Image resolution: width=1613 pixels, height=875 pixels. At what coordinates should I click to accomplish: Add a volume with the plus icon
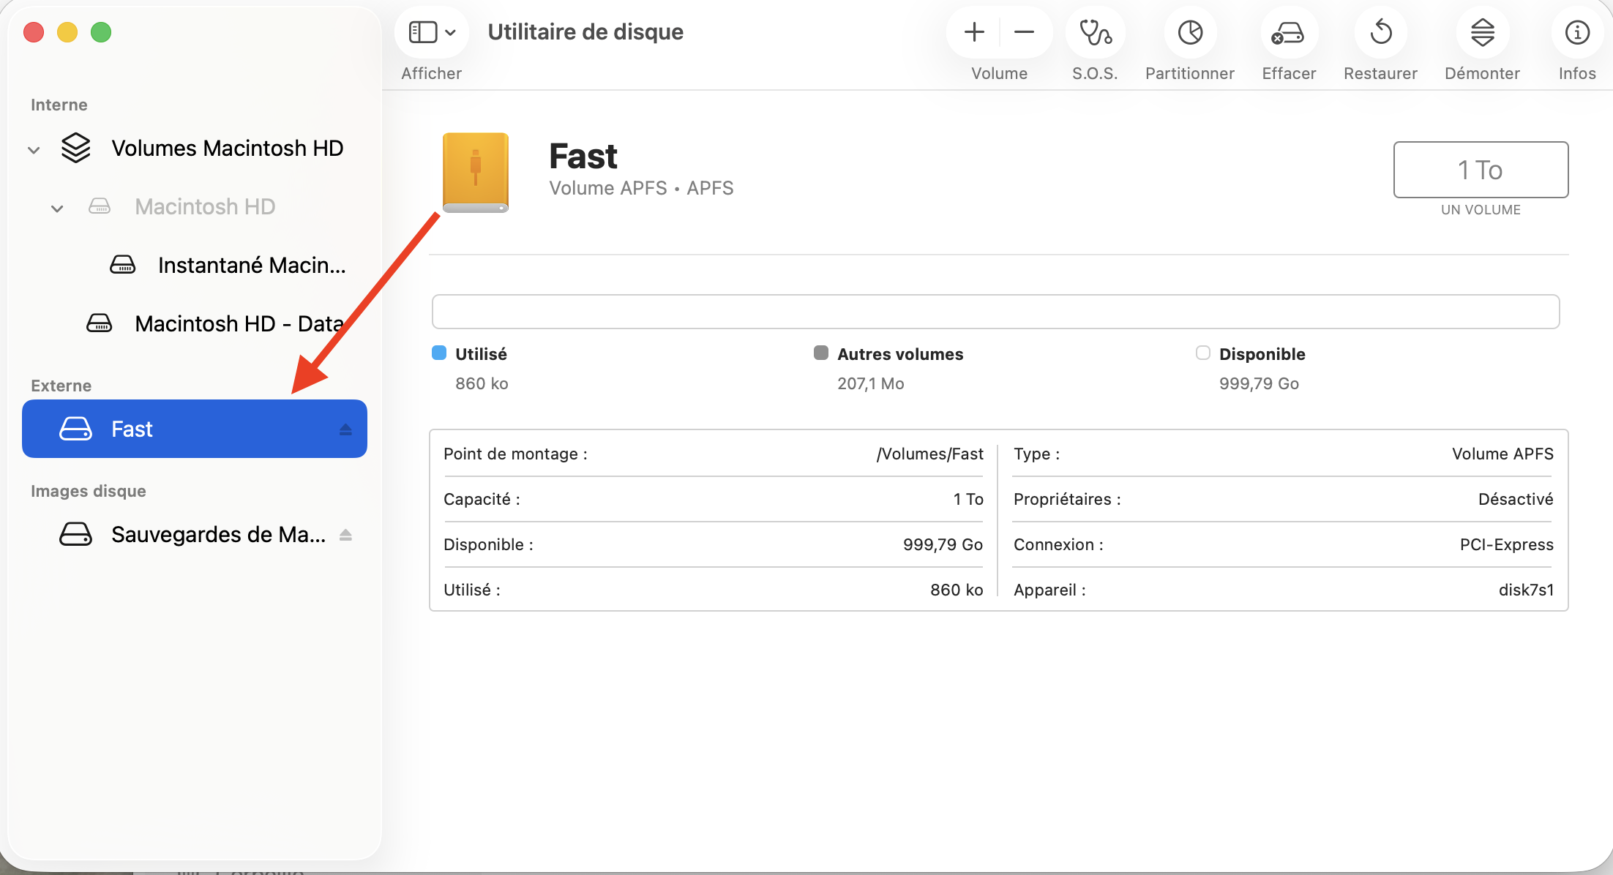click(974, 32)
